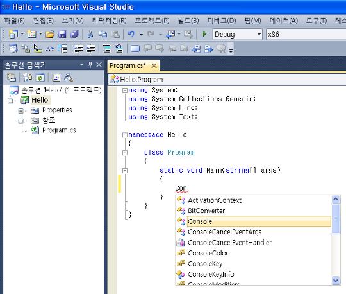Click the Redo arrow icon

[x=151, y=34]
